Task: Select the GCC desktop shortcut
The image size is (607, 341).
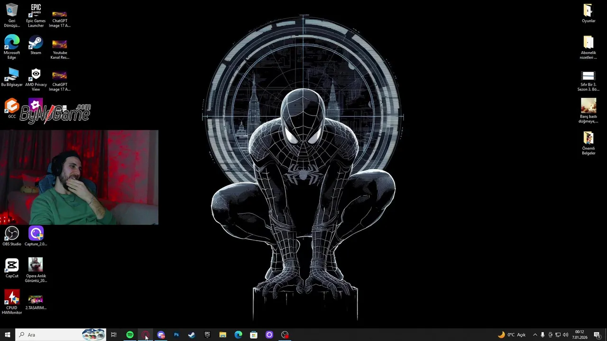Action: (12, 108)
